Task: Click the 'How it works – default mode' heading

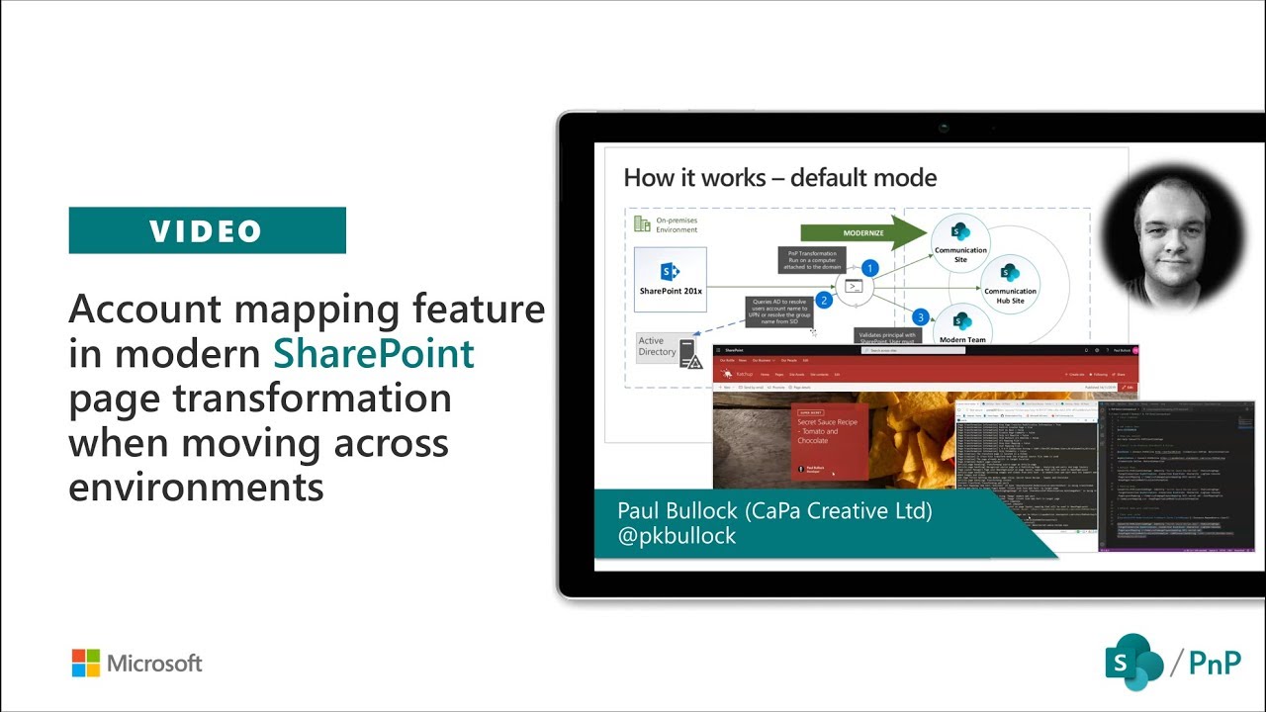Action: [780, 178]
